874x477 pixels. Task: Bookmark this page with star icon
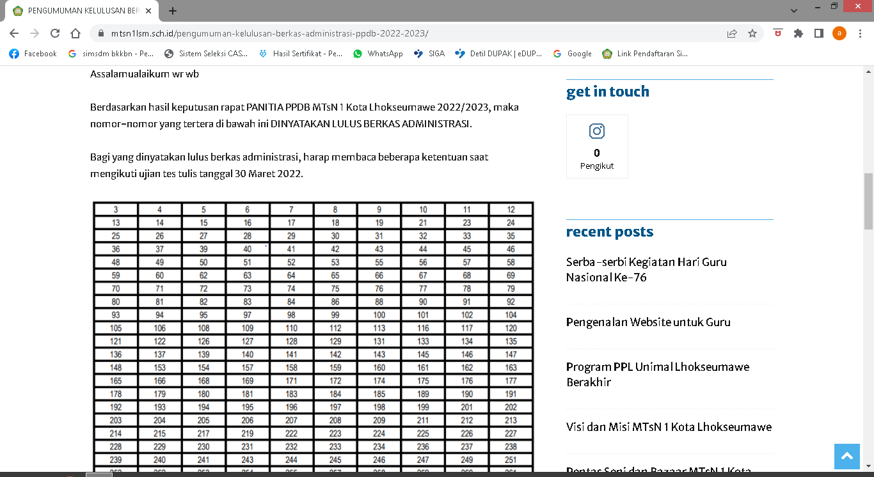tap(752, 33)
